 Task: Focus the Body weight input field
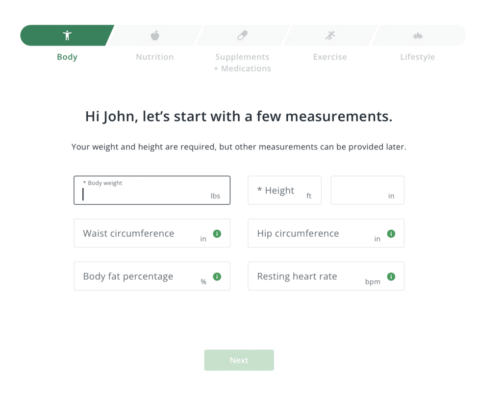[145, 195]
